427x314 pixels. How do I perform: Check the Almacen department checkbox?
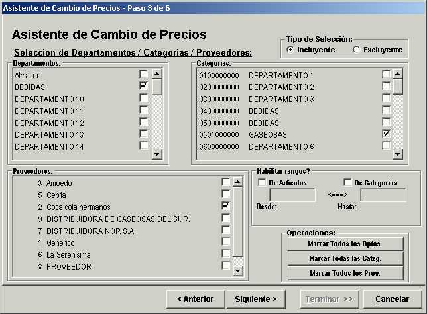click(143, 74)
